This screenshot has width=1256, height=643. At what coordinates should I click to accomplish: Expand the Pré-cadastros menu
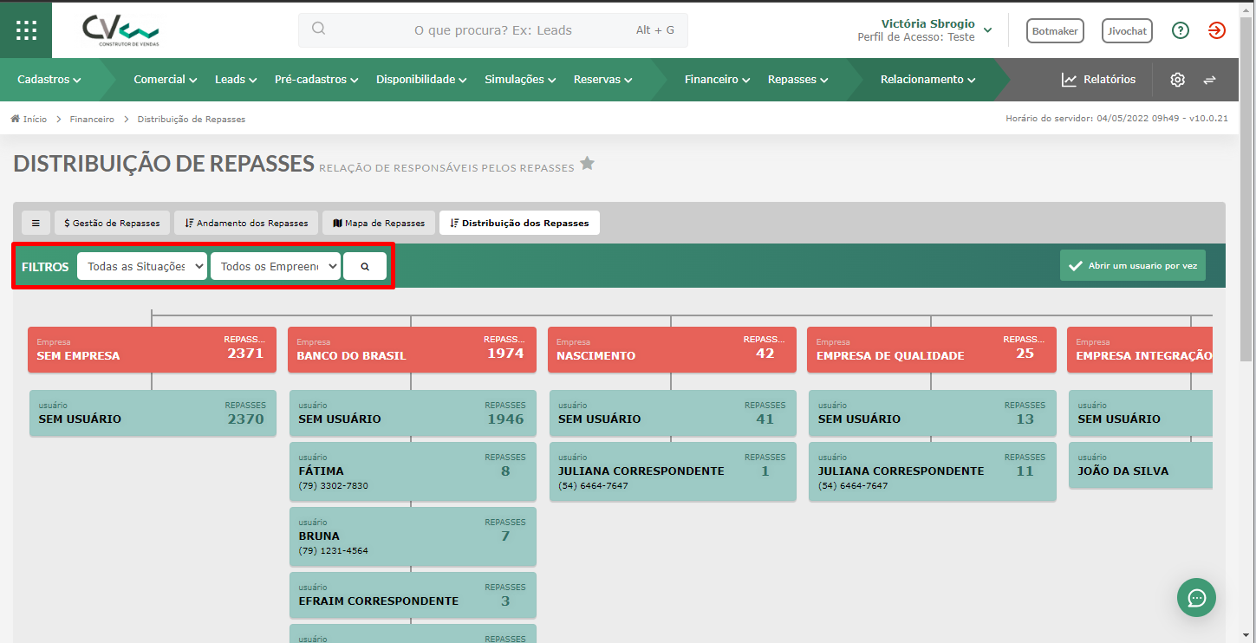[x=316, y=80]
